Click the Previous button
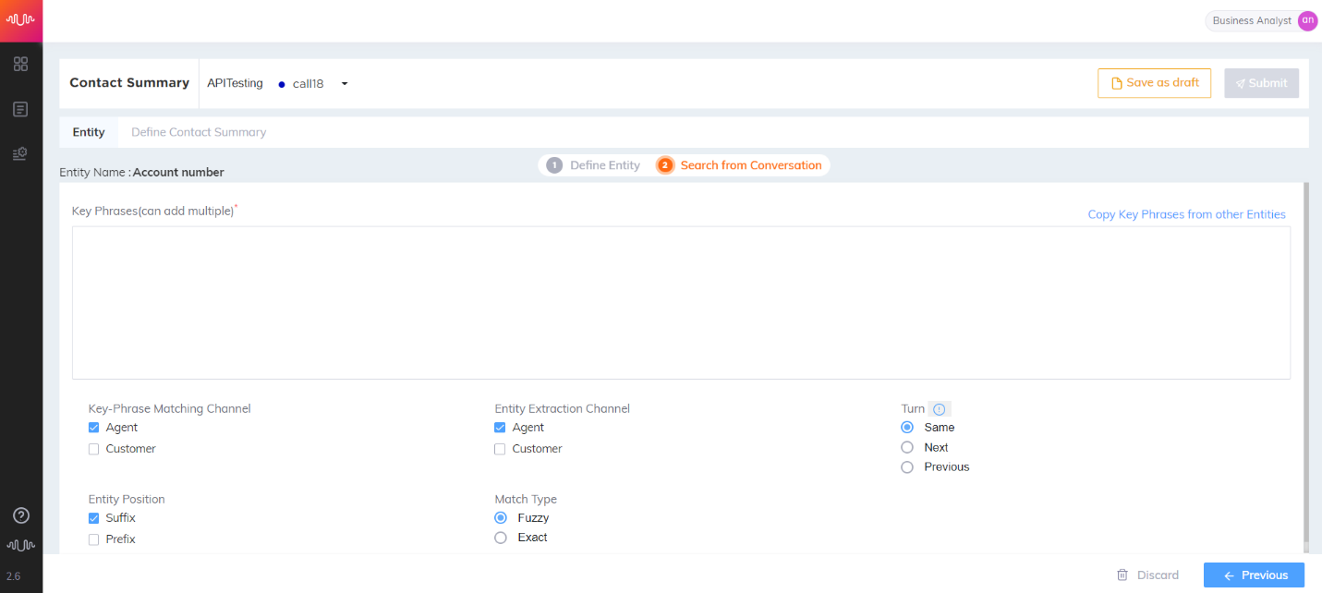Image resolution: width=1322 pixels, height=593 pixels. coord(1254,575)
